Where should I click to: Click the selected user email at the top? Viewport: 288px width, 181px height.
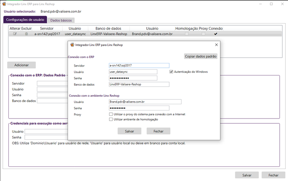click(61, 12)
